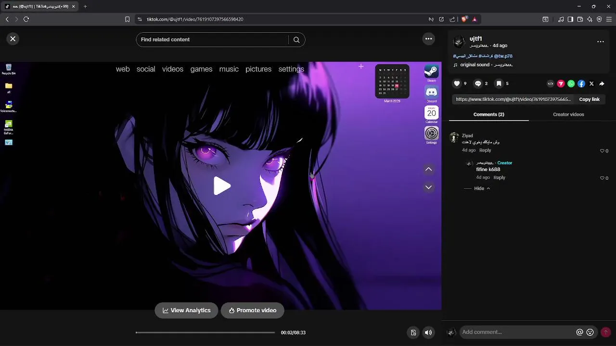Screen dimensions: 616x346
Task: Open the Leo AI sparkle icon
Action: (x=590, y=19)
